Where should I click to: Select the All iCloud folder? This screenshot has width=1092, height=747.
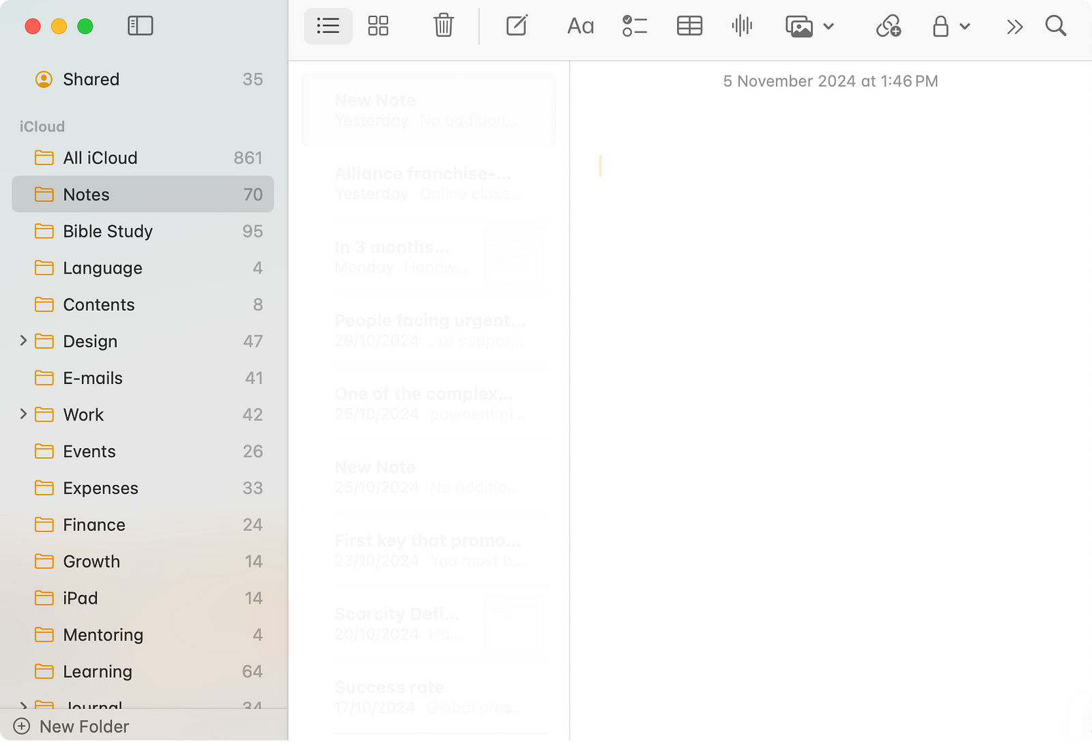[143, 158]
